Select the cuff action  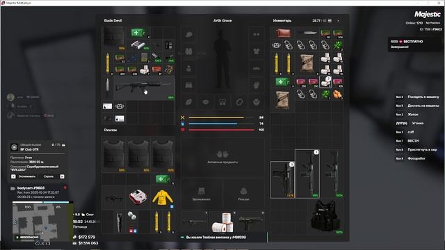point(411,132)
